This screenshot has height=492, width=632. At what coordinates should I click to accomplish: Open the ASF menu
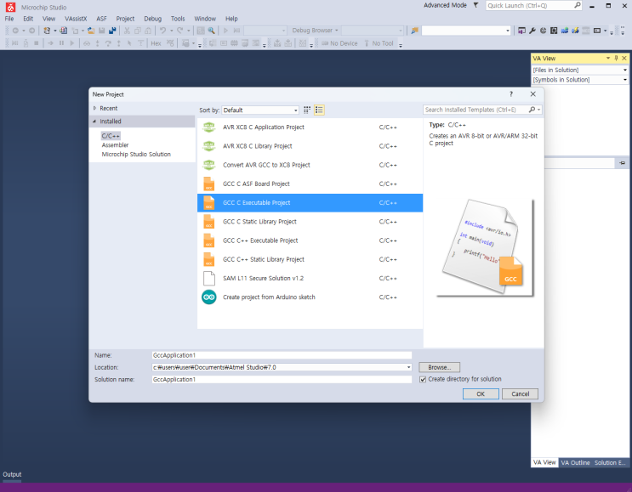101,19
